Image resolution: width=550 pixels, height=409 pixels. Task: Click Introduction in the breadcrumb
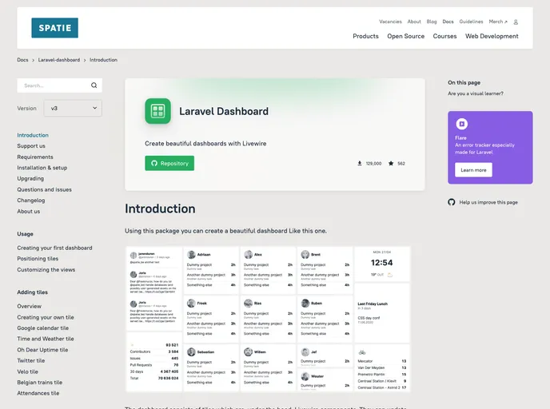coord(103,60)
